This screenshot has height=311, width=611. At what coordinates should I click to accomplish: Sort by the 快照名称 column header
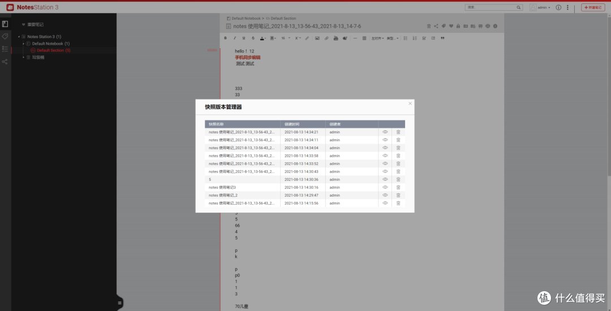coord(242,124)
